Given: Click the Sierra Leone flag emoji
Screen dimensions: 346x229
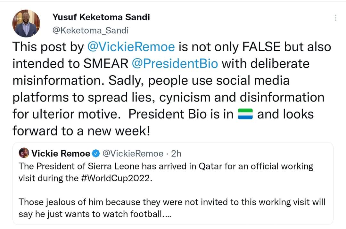Looking at the screenshot, I should [x=246, y=114].
